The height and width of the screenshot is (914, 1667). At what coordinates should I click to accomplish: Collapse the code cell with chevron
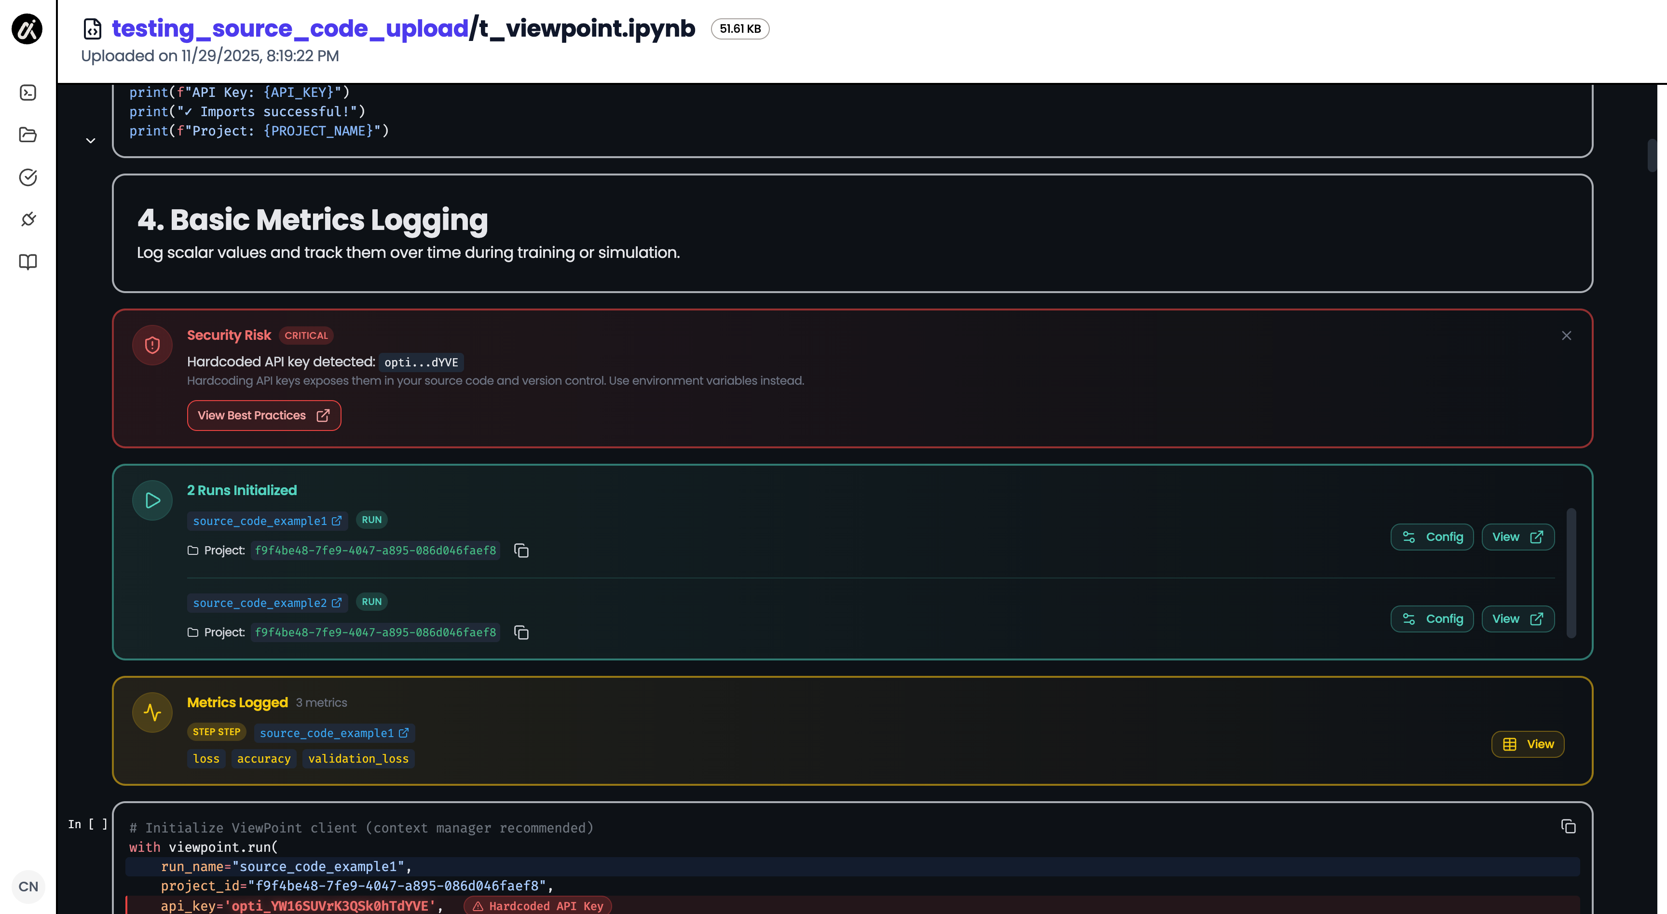91,140
